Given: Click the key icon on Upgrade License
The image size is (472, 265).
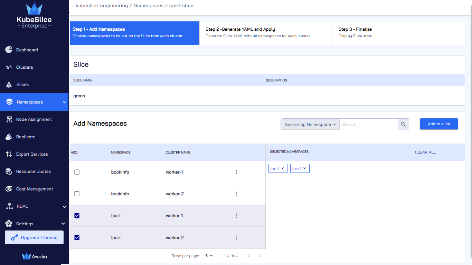Looking at the screenshot, I should pyautogui.click(x=15, y=237).
